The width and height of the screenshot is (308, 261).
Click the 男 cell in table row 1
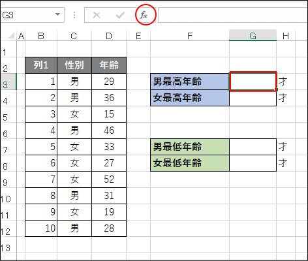tap(74, 82)
